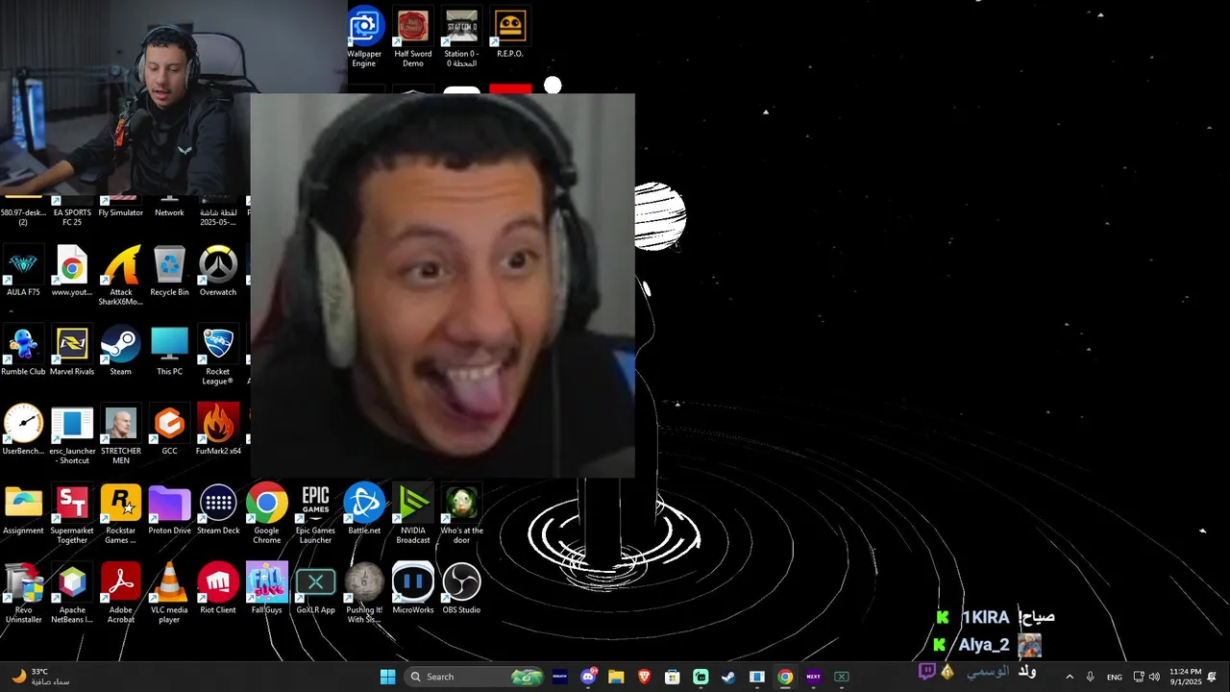Viewport: 1230px width, 692px height.
Task: Open weather widget showing 33°C
Action: click(40, 677)
